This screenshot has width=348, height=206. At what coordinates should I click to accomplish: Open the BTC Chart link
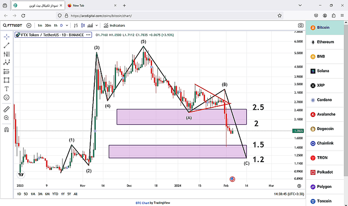click(x=142, y=202)
